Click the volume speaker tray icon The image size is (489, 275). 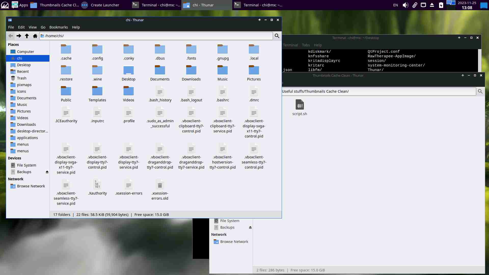405,5
